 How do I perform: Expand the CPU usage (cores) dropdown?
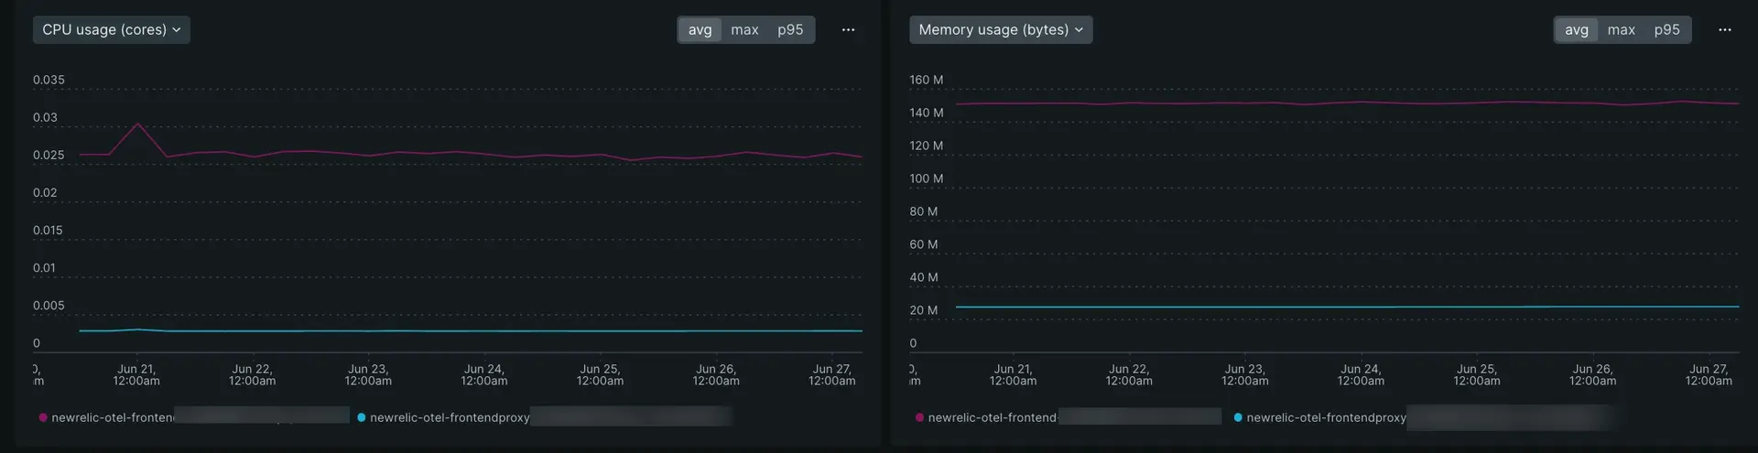point(111,30)
